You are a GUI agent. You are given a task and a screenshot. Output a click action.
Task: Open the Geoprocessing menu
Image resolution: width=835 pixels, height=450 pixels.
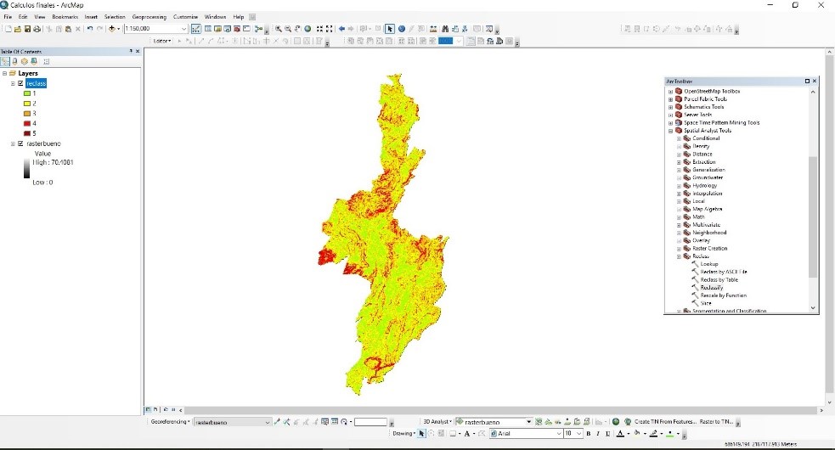(x=150, y=17)
